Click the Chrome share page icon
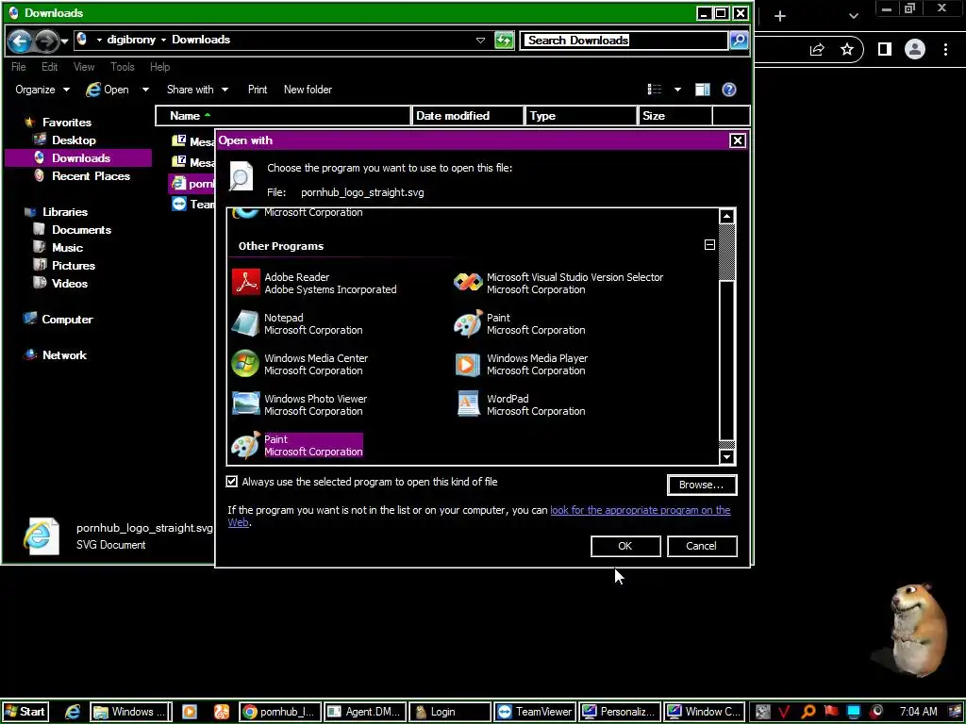This screenshot has width=966, height=724. [817, 49]
